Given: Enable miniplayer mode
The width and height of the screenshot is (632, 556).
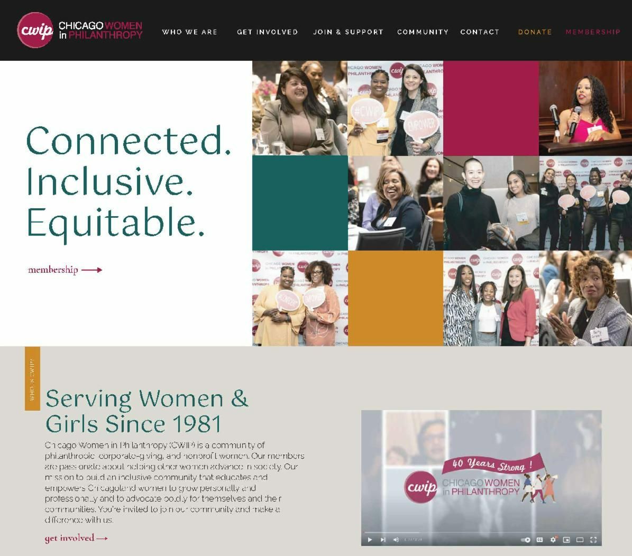Looking at the screenshot, I should point(566,540).
